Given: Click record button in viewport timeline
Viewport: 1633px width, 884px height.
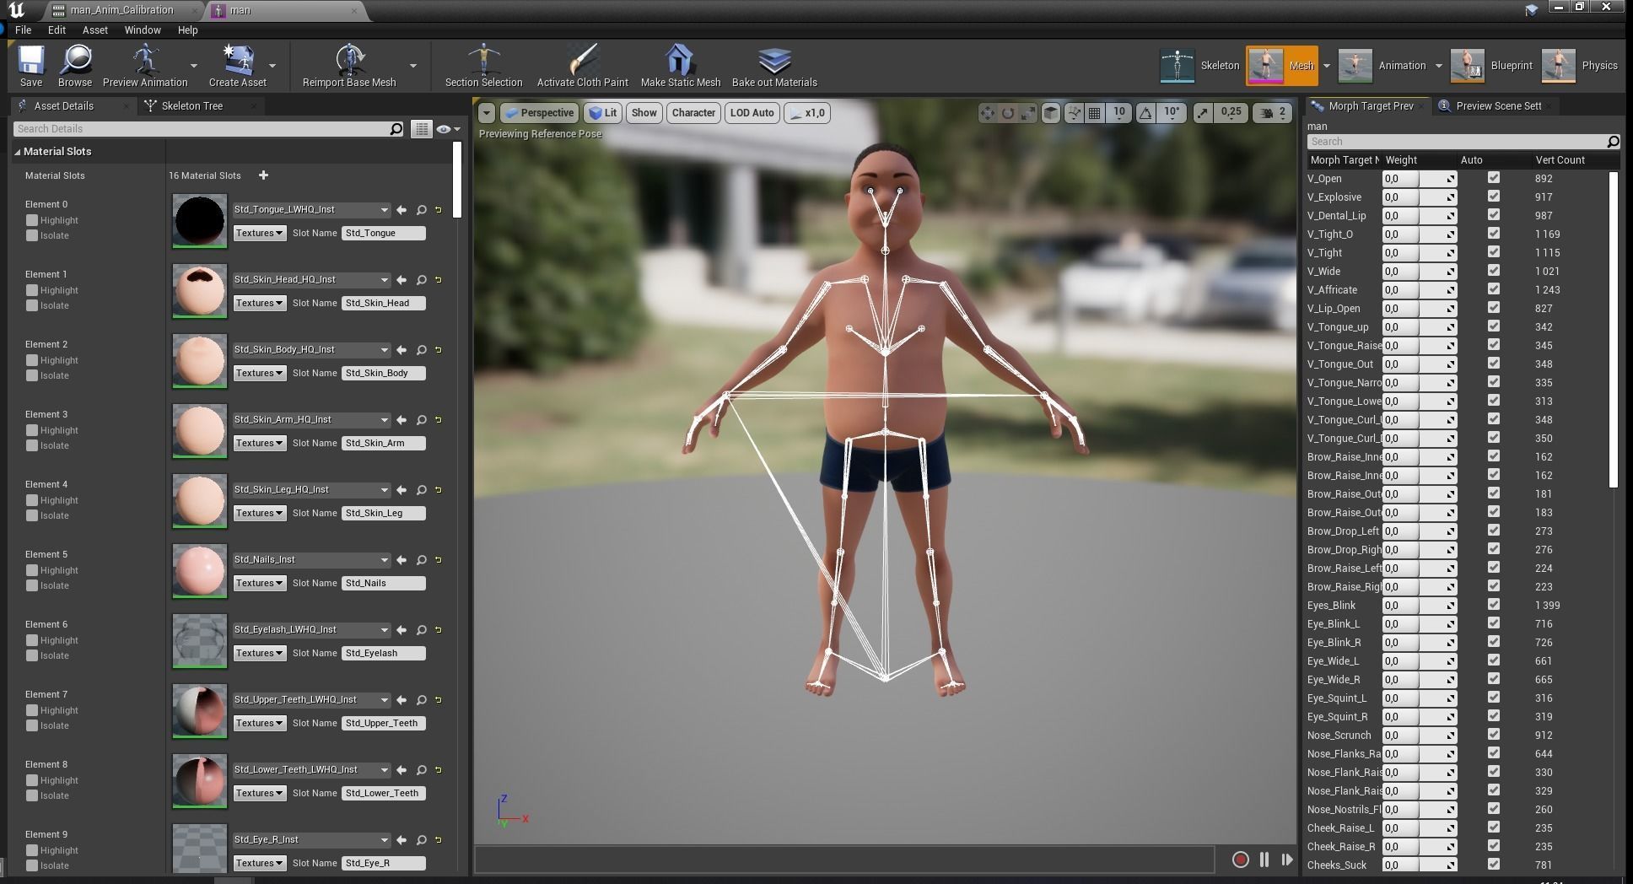Looking at the screenshot, I should pyautogui.click(x=1240, y=860).
